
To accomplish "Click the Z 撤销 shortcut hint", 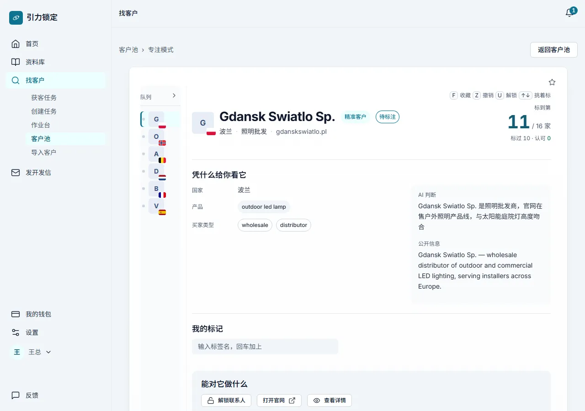I will [x=483, y=95].
